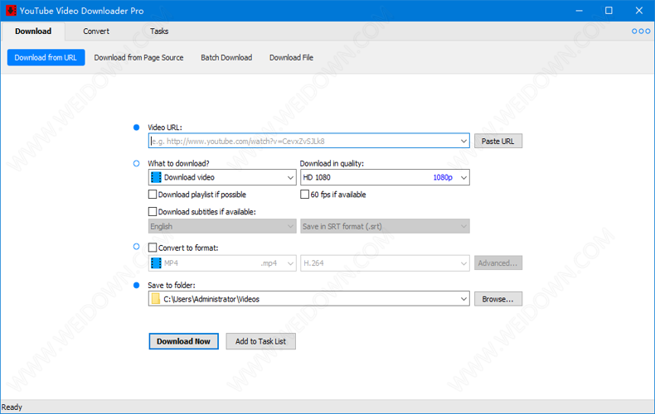Click Download Now button

point(184,341)
